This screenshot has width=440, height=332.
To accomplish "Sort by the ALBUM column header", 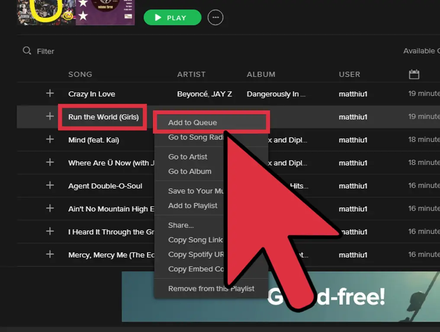I will pos(261,74).
